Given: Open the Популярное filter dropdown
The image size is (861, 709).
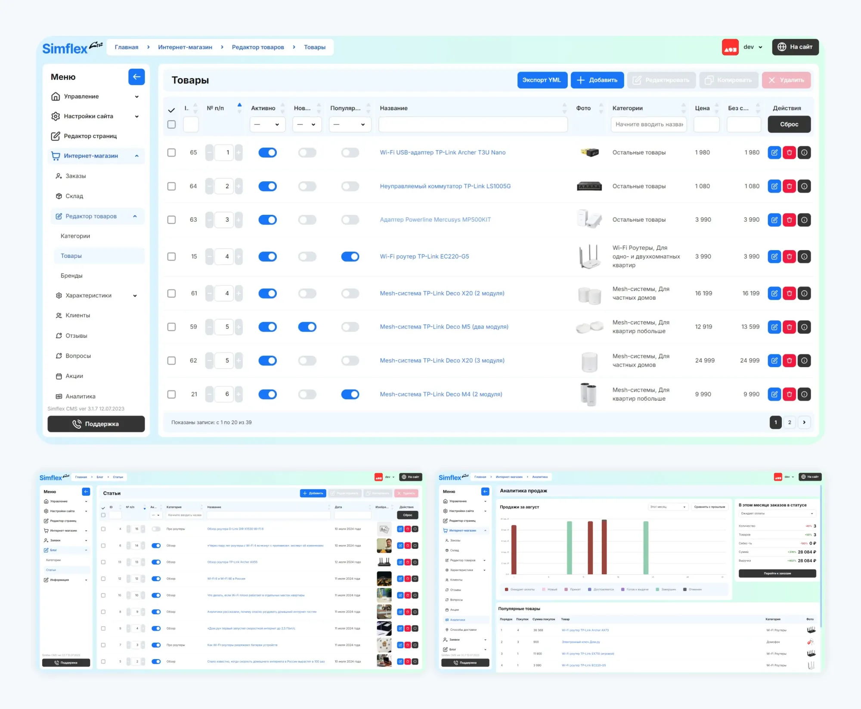Looking at the screenshot, I should coord(350,124).
